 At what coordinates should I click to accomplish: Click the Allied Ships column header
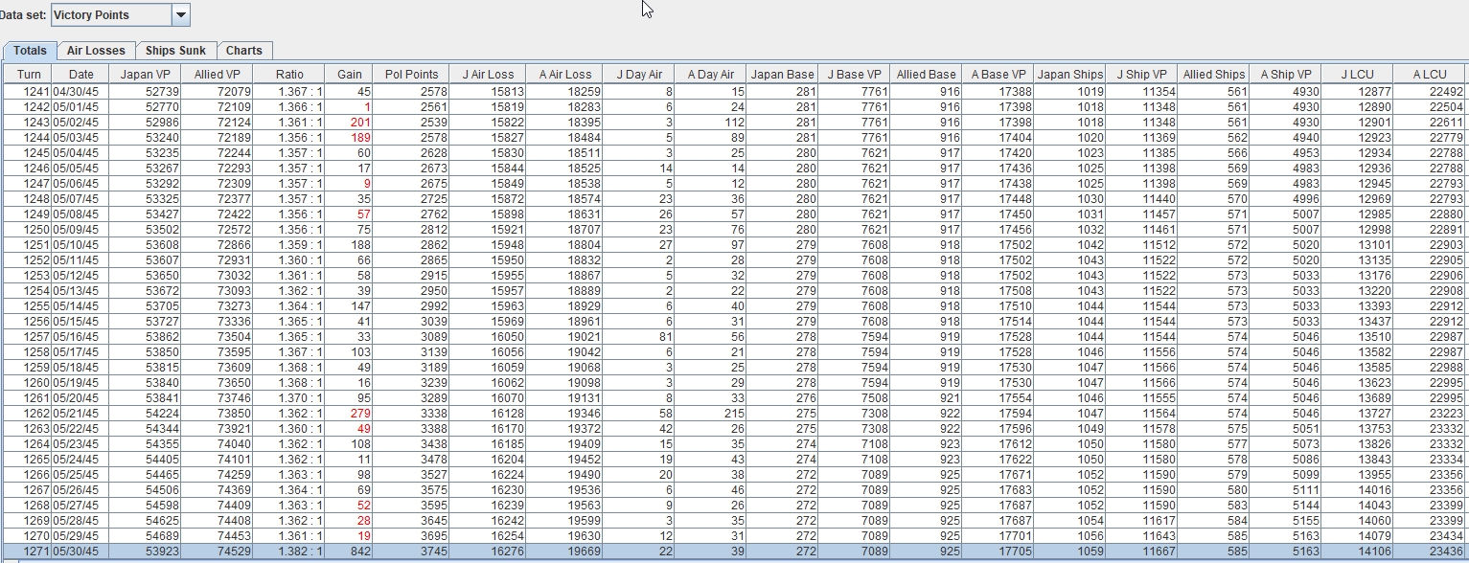pyautogui.click(x=1214, y=74)
